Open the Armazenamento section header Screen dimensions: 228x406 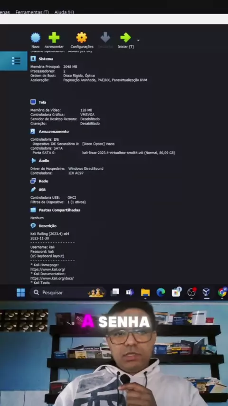[x=54, y=132]
